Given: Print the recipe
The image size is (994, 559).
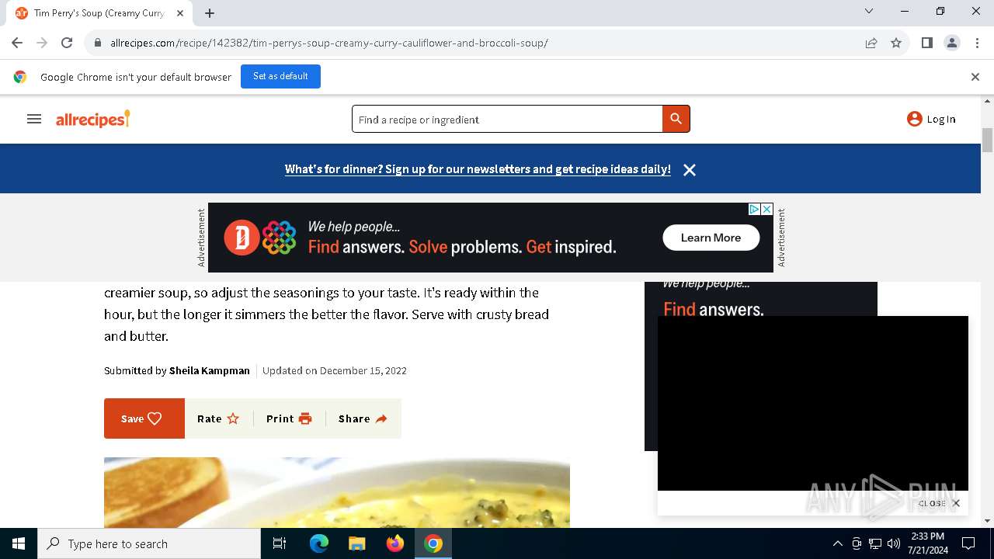Looking at the screenshot, I should point(289,418).
